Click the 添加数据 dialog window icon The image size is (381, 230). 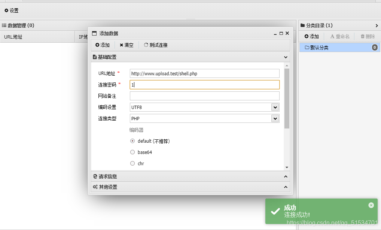point(94,33)
